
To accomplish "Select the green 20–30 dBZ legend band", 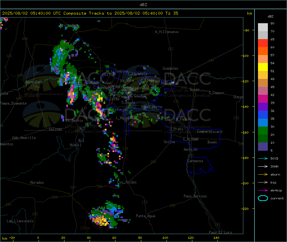I will (x=263, y=131).
